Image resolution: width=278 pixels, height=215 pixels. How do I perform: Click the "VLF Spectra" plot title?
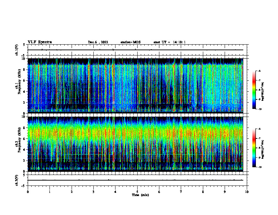click(40, 42)
